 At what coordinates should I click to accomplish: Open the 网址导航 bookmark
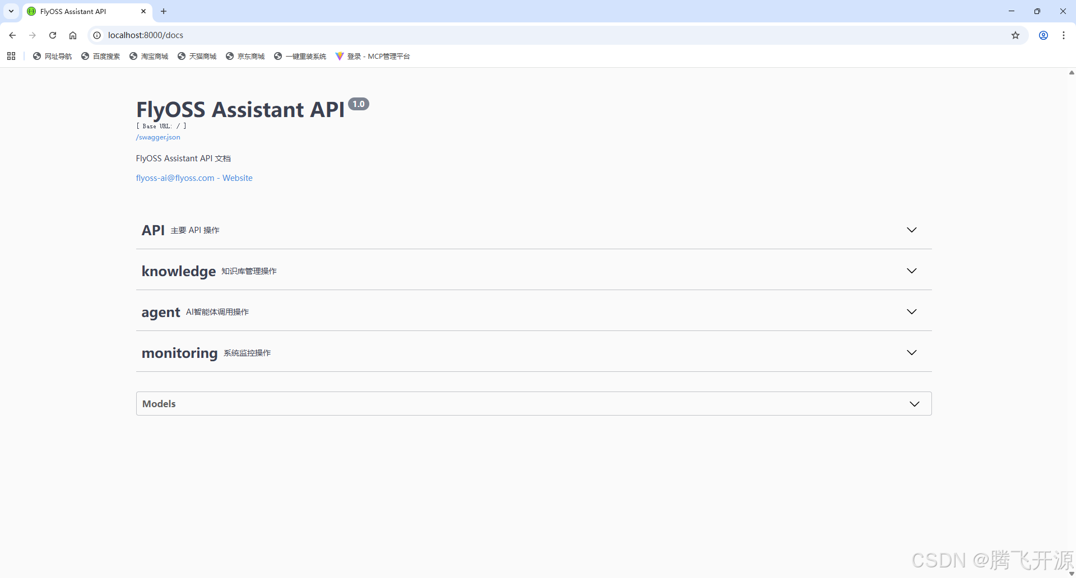tap(53, 56)
